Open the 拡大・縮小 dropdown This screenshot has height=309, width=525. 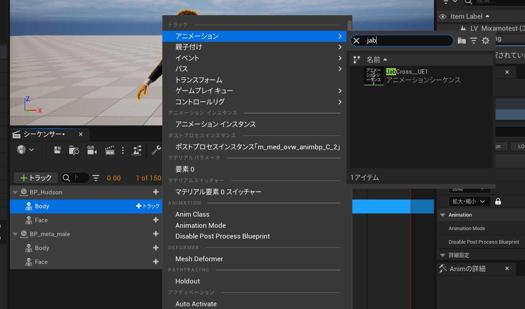[469, 201]
